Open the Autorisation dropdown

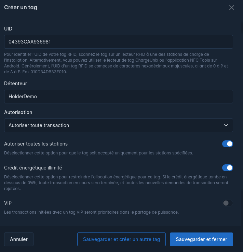pos(119,125)
